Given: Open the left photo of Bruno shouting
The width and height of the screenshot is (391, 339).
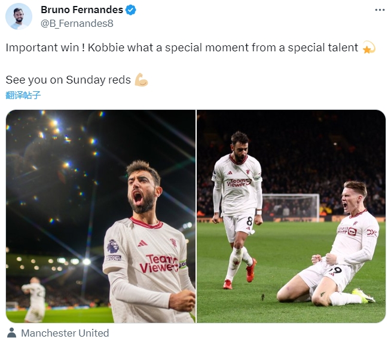Looking at the screenshot, I should point(101,216).
